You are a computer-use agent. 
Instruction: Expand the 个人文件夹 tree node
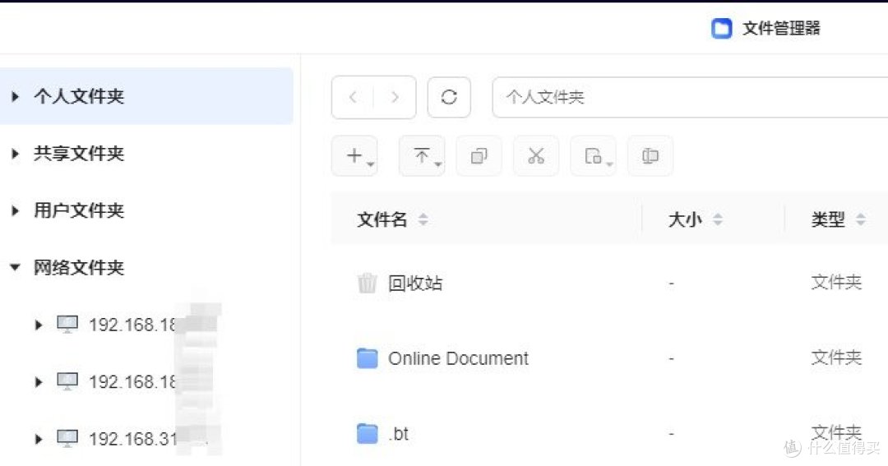pos(16,97)
